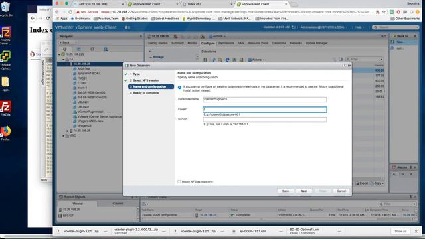Click the new datastore toolbar icon
425x239 pixels.
click(x=205, y=60)
